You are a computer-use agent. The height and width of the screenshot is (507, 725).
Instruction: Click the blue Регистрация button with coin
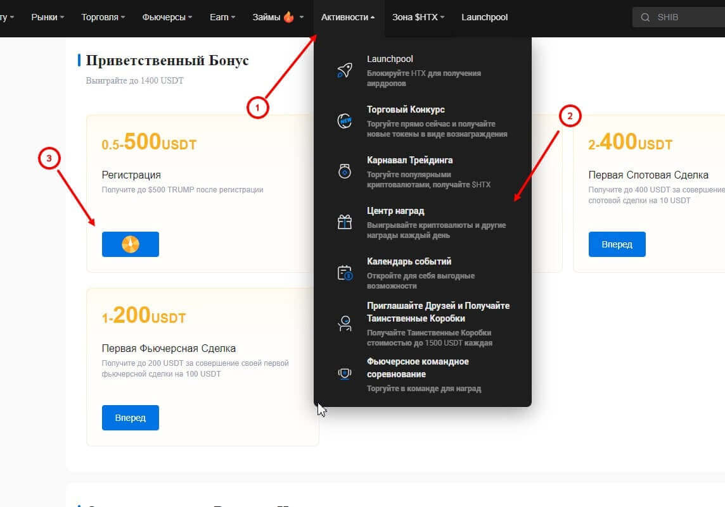pyautogui.click(x=131, y=244)
